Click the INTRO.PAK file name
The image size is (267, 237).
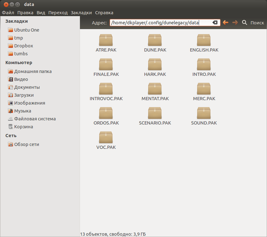point(204,74)
